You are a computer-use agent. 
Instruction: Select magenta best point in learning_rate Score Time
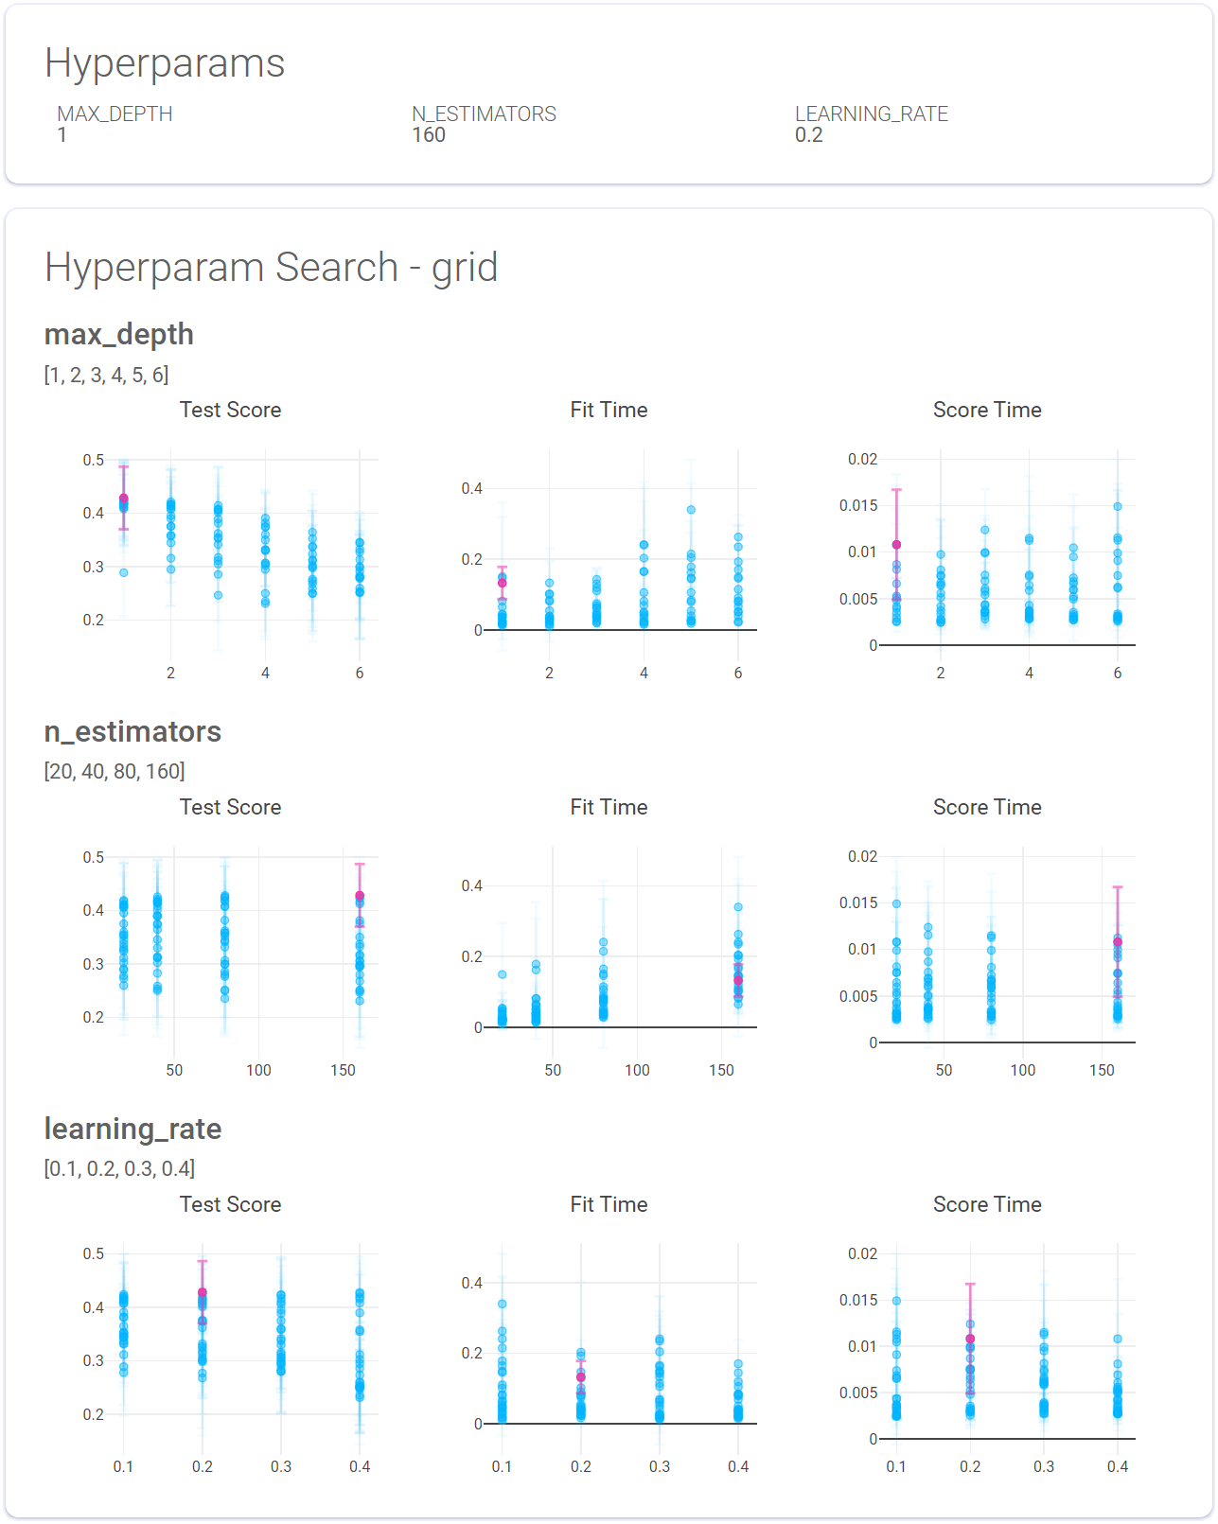(x=970, y=1340)
